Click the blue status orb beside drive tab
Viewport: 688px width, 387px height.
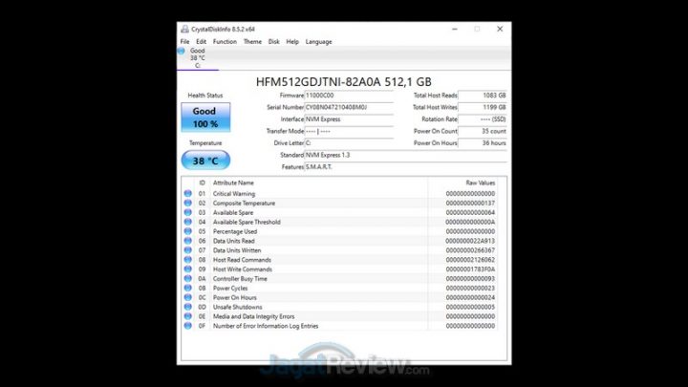click(182, 51)
